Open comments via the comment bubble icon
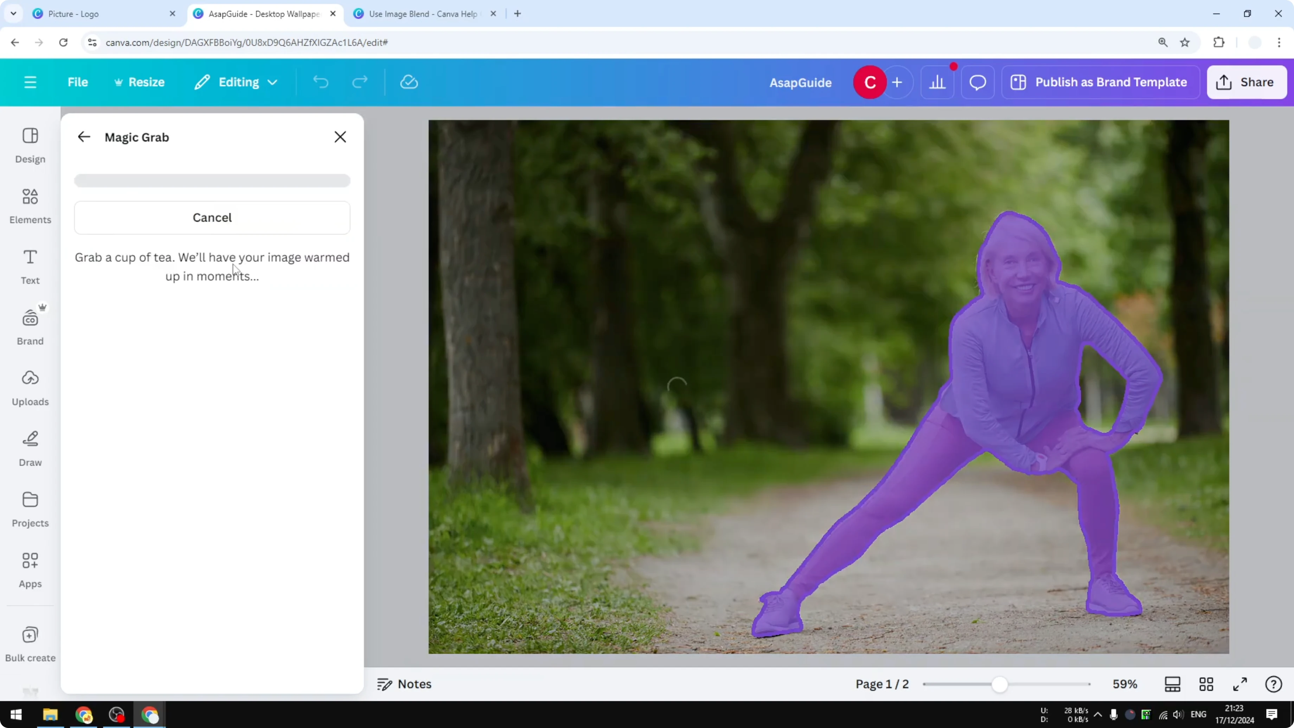This screenshot has height=728, width=1294. pyautogui.click(x=976, y=82)
